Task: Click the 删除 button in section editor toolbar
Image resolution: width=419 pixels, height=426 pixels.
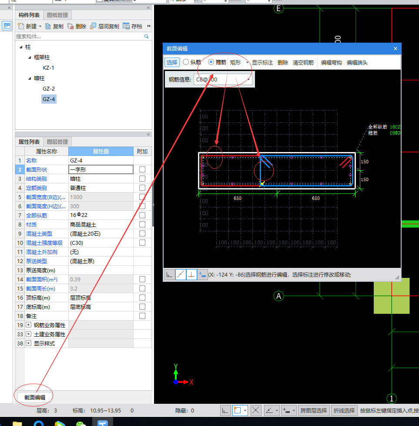Action: point(282,62)
